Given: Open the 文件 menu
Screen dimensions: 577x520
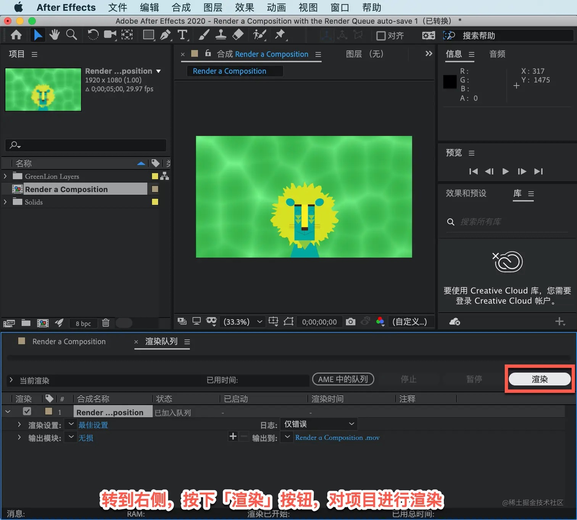Looking at the screenshot, I should 118,7.
